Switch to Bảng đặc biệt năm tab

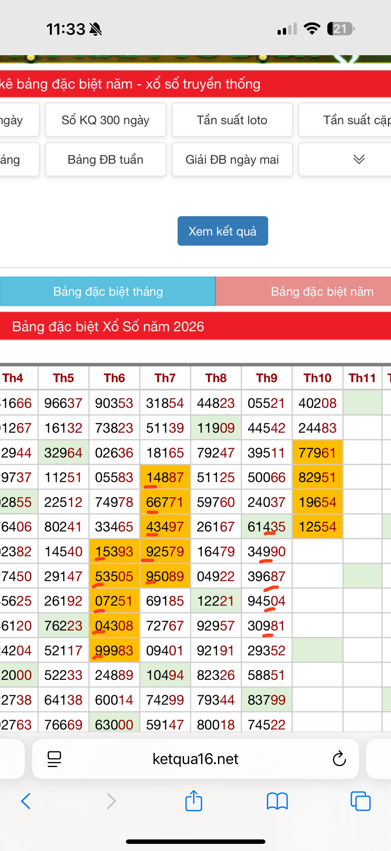point(303,291)
